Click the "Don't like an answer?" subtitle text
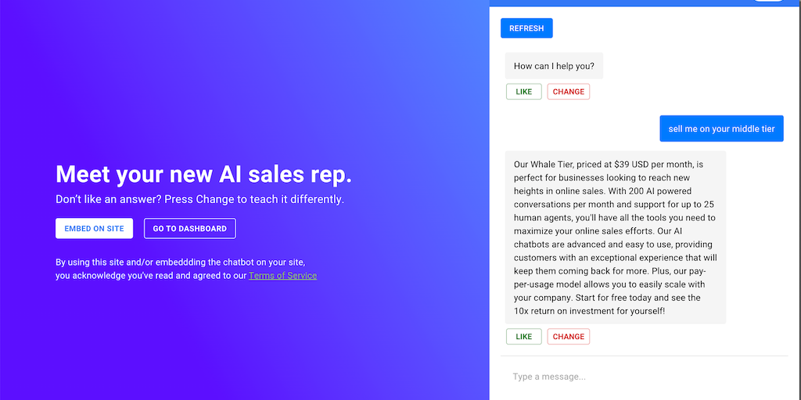Viewport: 801px width, 400px height. click(199, 199)
